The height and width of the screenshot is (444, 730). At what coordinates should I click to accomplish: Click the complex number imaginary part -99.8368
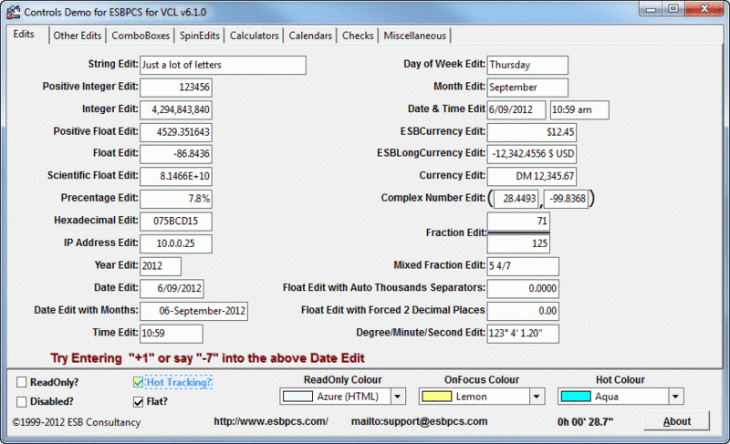566,199
